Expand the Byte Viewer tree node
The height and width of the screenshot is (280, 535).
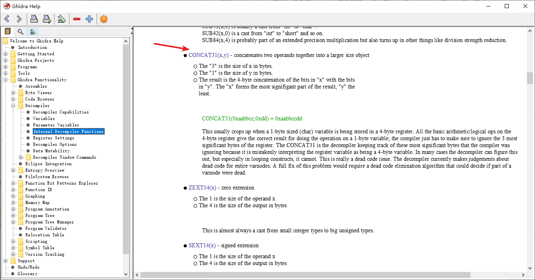(13, 93)
